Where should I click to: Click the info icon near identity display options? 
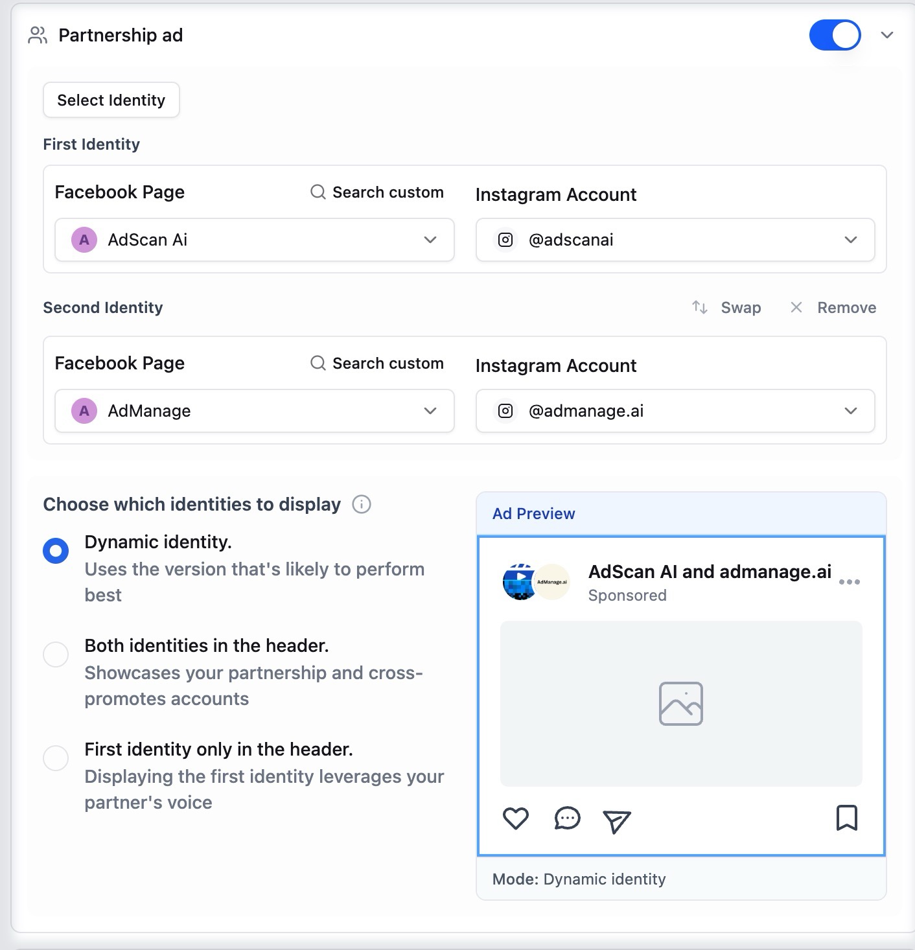pos(361,504)
